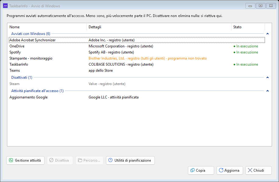Viewport: 279px width, 182px height.
Task: Click In esecuzione status for TaskbarInfo
Action: [246, 64]
